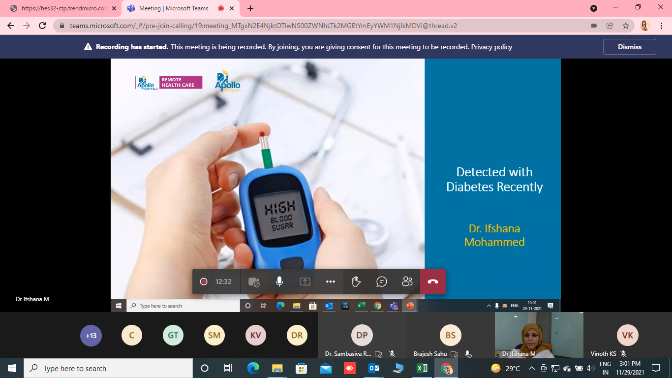Hang up the call with red button
This screenshot has height=378, width=672.
coord(433,282)
